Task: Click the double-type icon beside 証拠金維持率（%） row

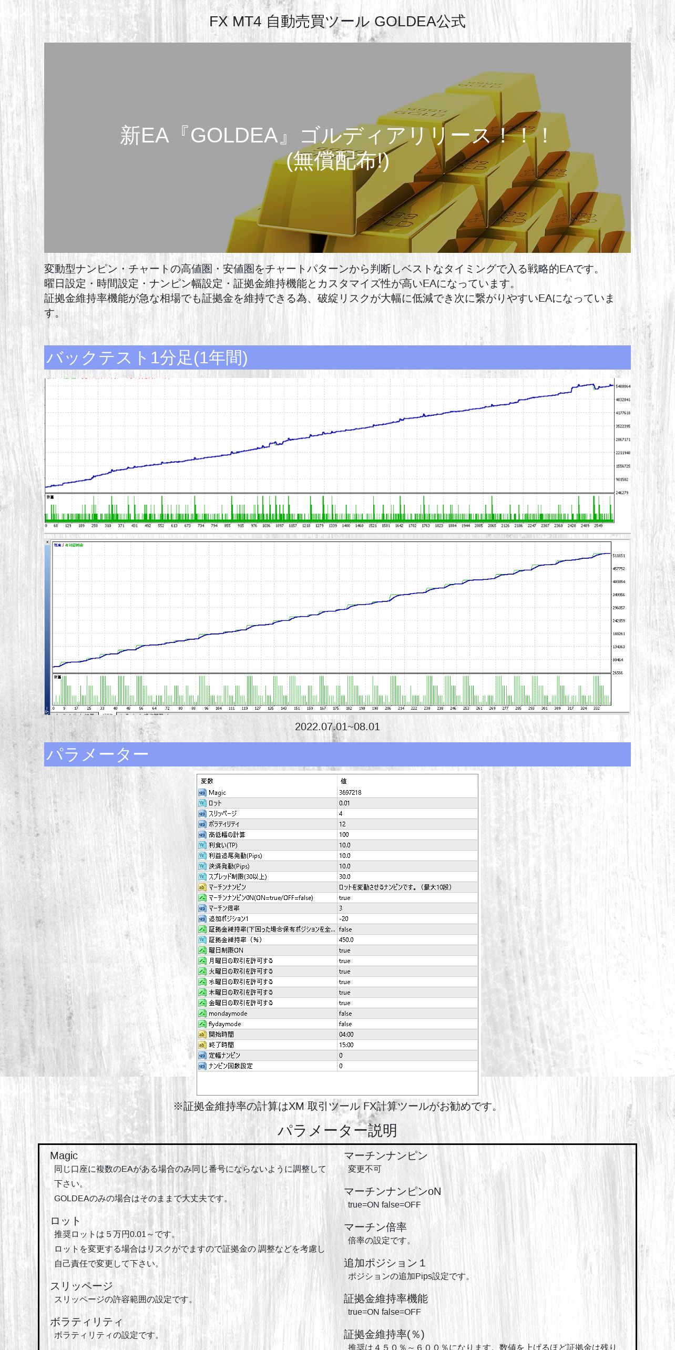Action: [x=202, y=940]
